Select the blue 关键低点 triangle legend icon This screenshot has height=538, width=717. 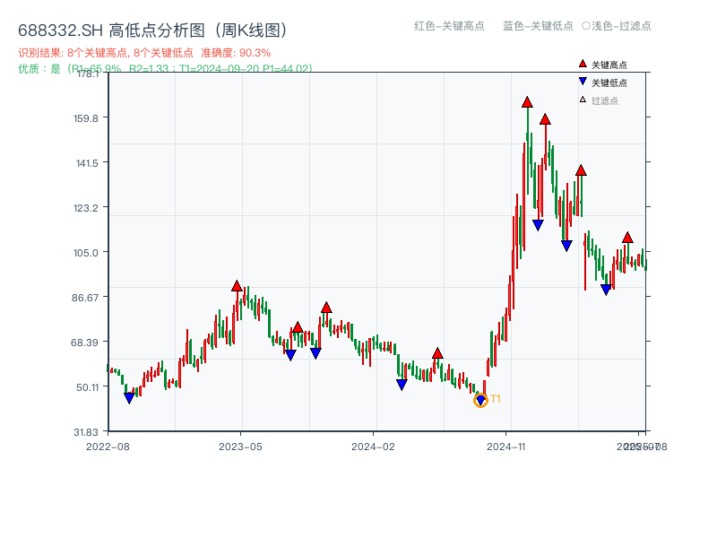point(583,79)
